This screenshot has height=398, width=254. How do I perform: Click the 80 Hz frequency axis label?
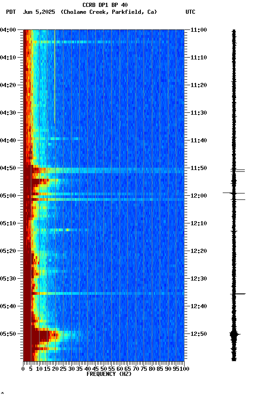[x=152, y=369]
